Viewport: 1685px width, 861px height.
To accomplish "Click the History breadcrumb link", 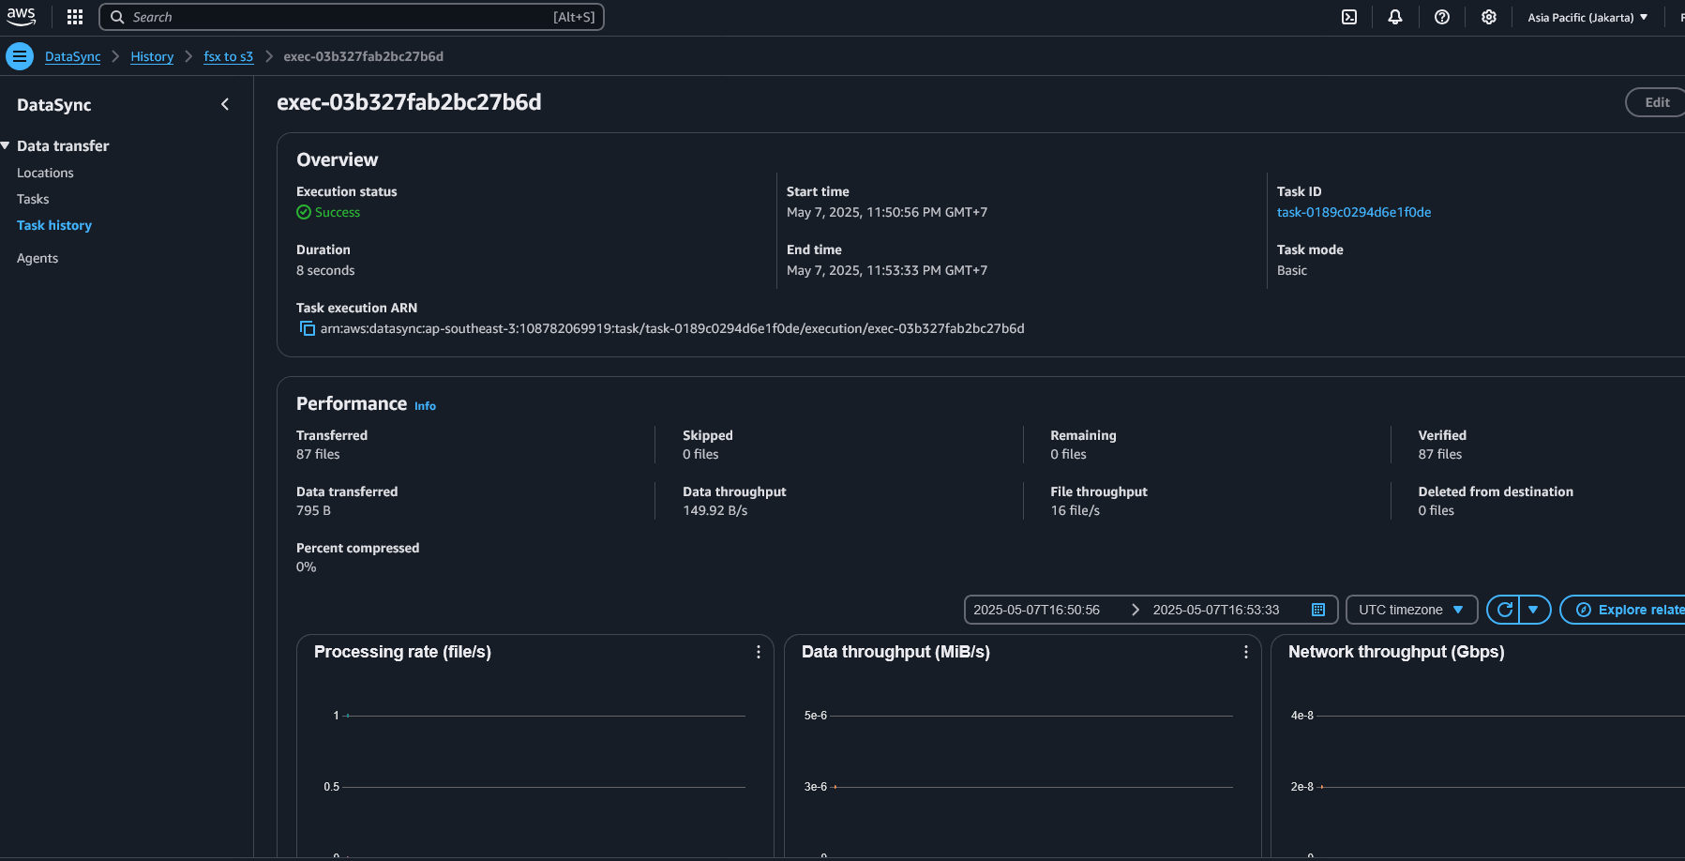I will (152, 56).
